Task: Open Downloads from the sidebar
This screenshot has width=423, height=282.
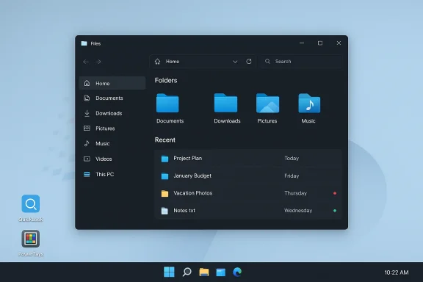Action: (x=112, y=113)
